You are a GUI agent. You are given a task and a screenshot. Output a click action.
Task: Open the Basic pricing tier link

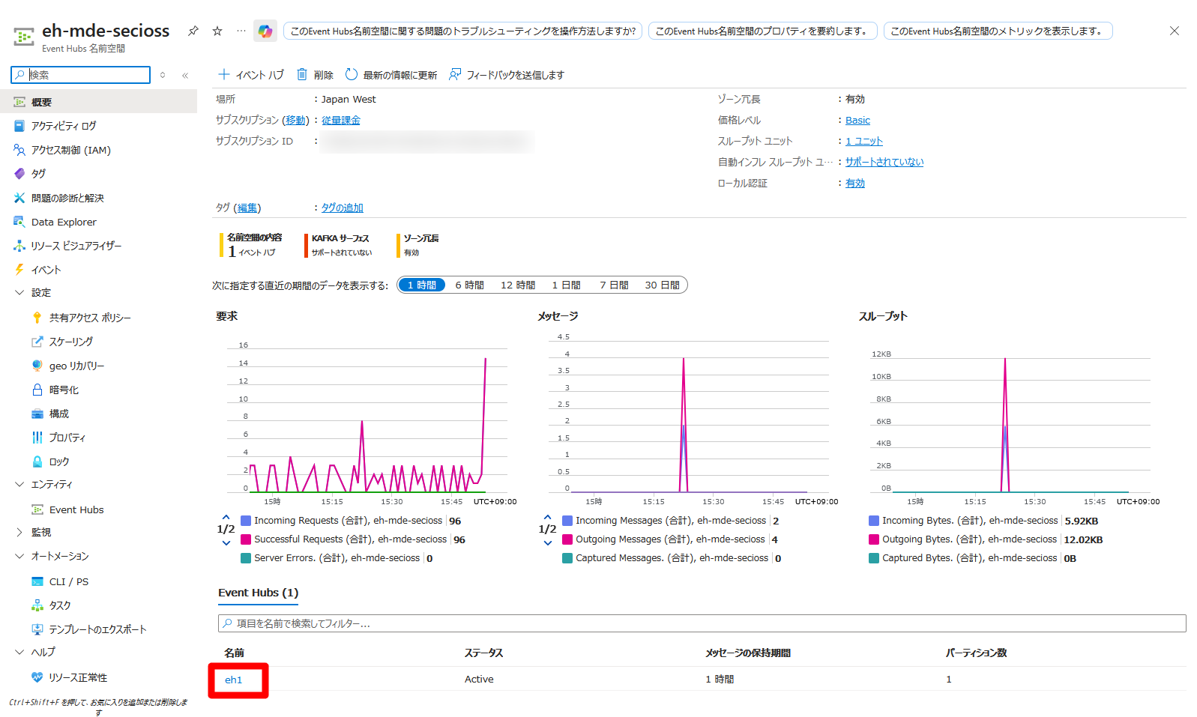[857, 120]
